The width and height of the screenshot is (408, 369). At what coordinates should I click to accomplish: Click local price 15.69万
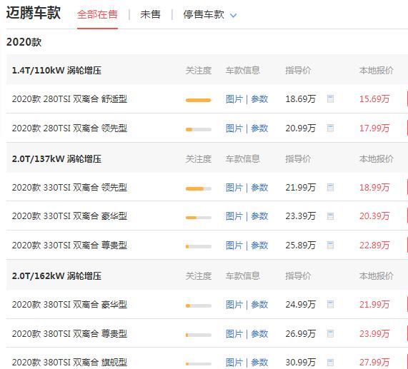coord(374,99)
